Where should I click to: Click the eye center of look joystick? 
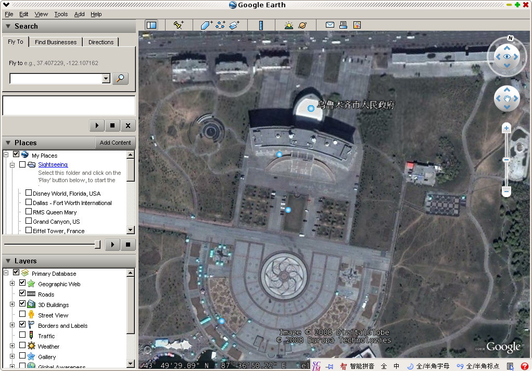pos(507,56)
